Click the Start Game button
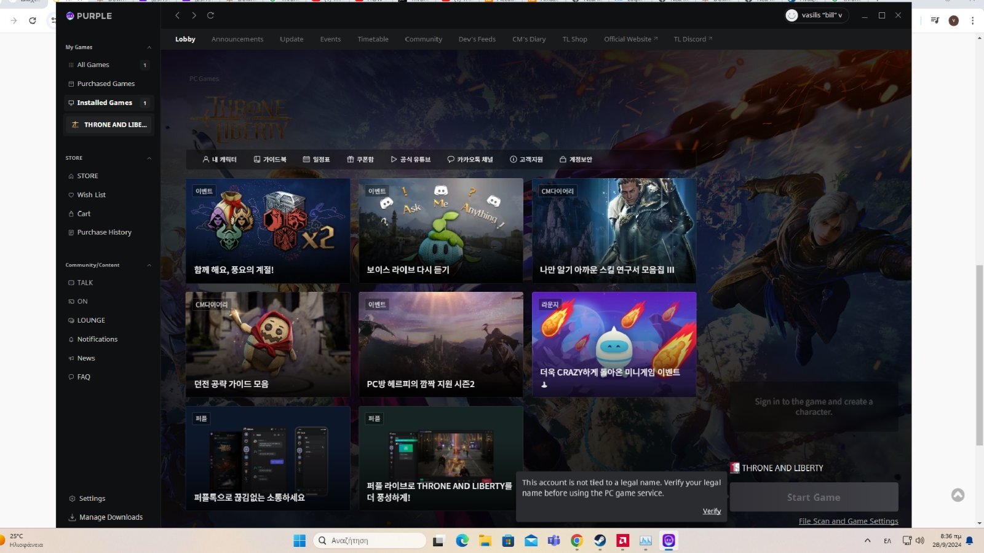984x553 pixels. click(x=814, y=497)
